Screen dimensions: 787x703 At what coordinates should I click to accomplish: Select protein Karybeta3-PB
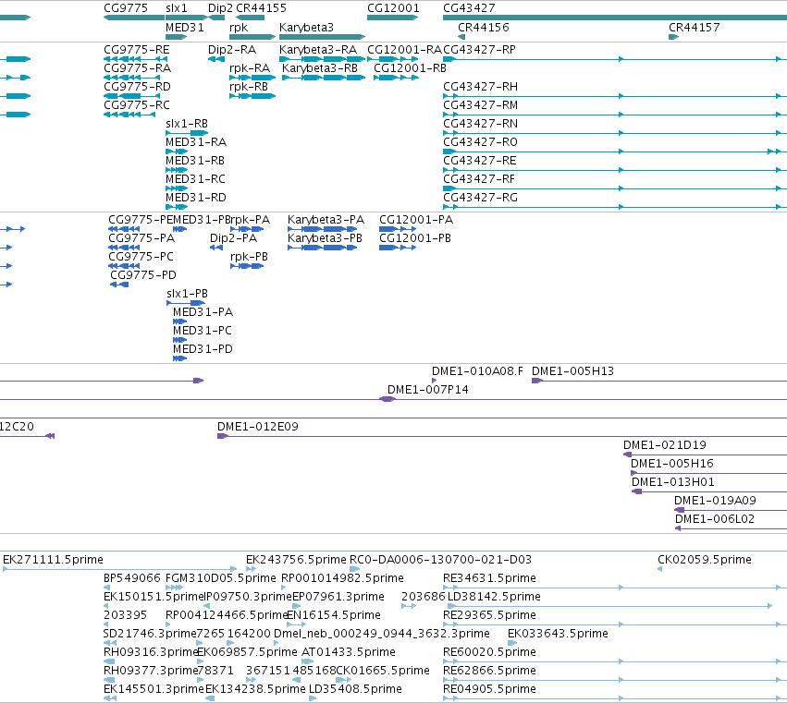322,248
